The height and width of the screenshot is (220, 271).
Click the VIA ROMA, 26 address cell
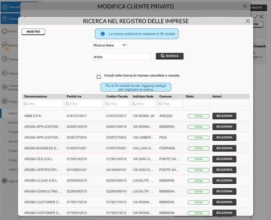(143, 116)
